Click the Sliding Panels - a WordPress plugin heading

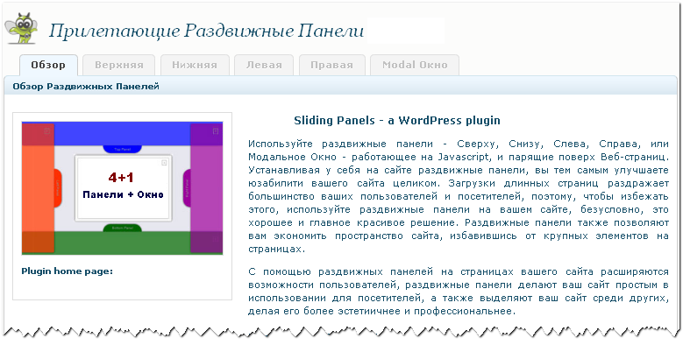(397, 121)
